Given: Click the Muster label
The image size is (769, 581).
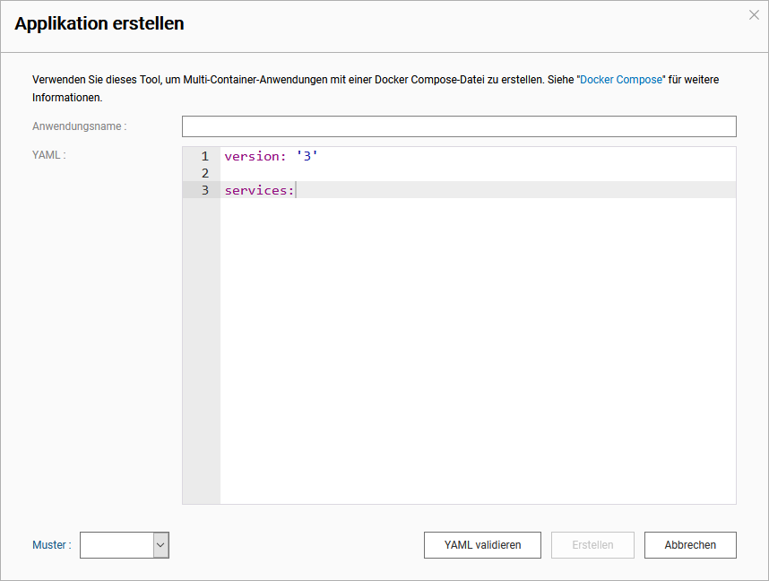Looking at the screenshot, I should [x=51, y=545].
